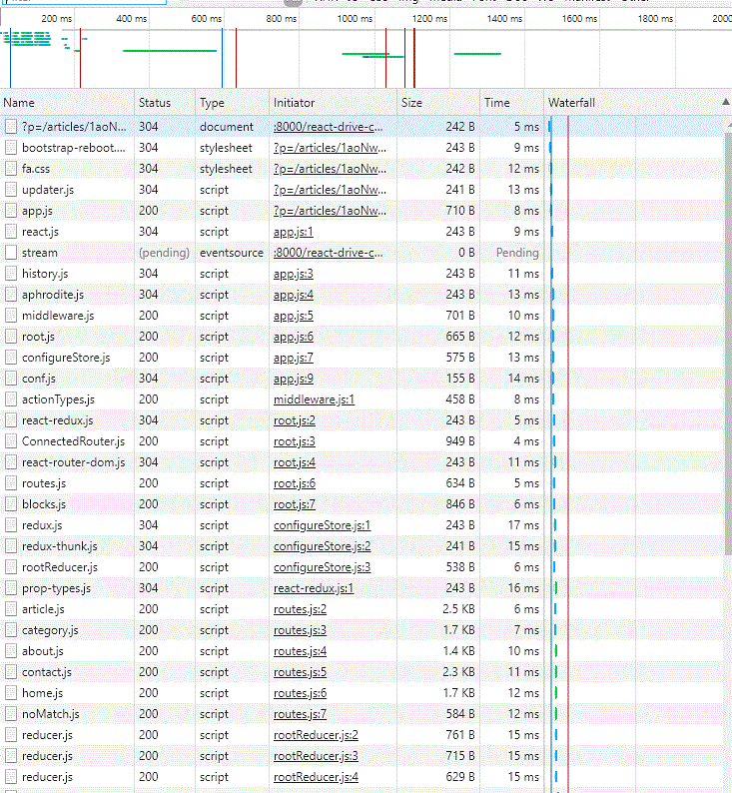This screenshot has height=793, width=732.
Task: Open the routes.js:2 initiator link
Action: [300, 609]
